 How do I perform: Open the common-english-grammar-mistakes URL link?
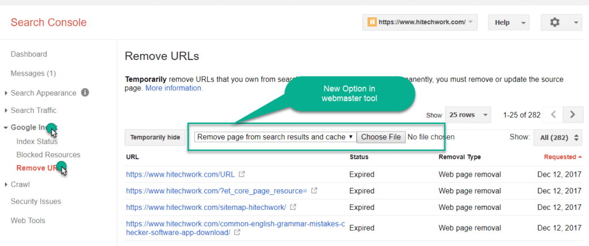tap(235, 228)
